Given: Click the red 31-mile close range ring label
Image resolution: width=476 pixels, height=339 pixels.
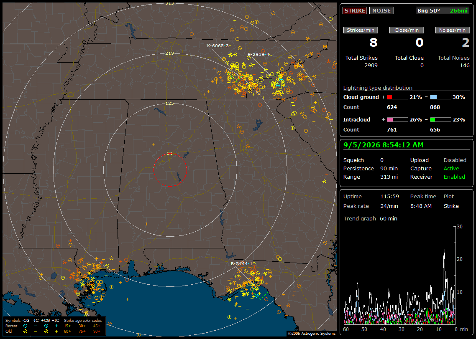Looking at the screenshot, I should (x=170, y=154).
